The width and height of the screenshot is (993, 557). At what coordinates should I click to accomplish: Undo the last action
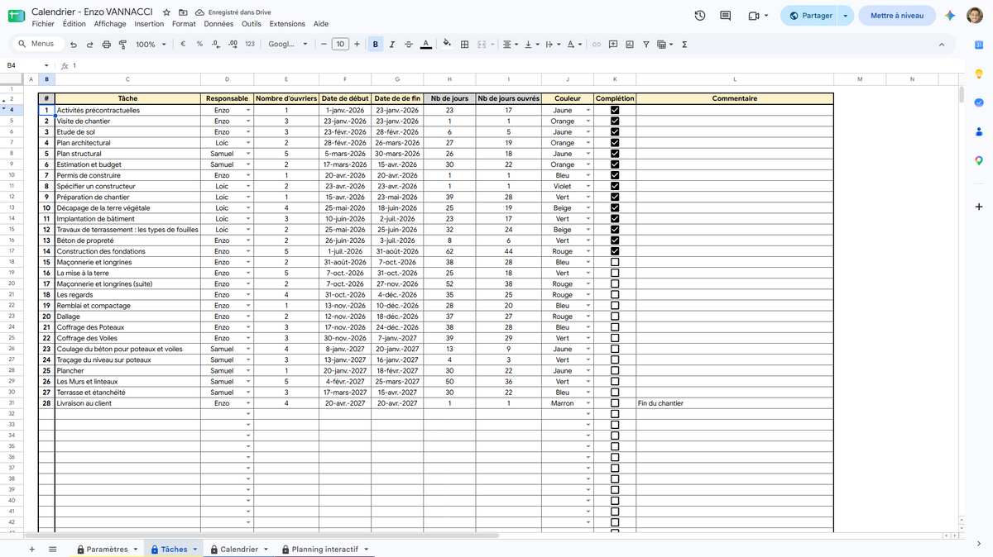pyautogui.click(x=74, y=45)
